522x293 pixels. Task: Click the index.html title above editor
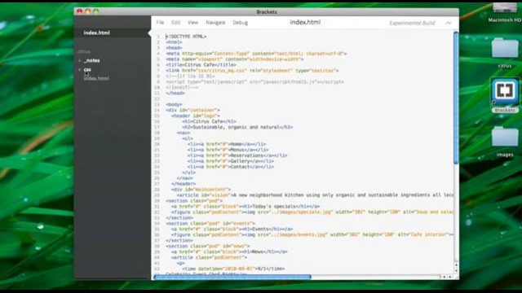pos(305,22)
